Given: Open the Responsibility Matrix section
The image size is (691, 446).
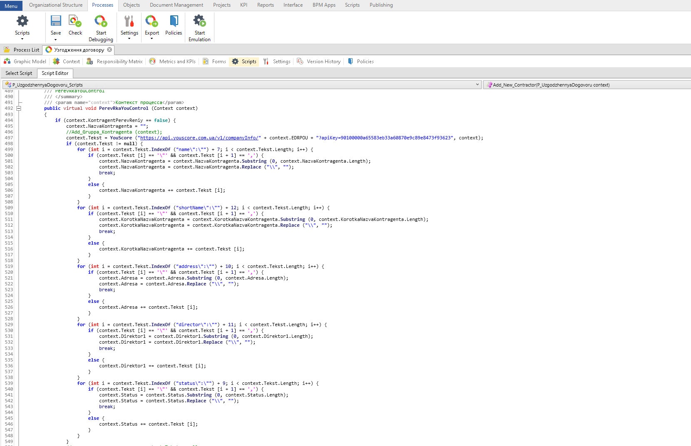Looking at the screenshot, I should 114,62.
